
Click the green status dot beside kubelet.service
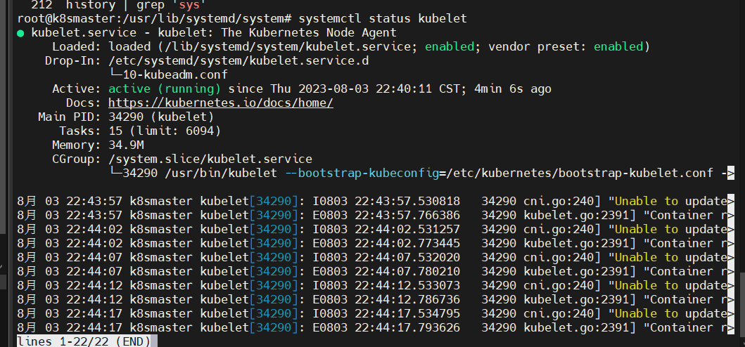[22, 32]
